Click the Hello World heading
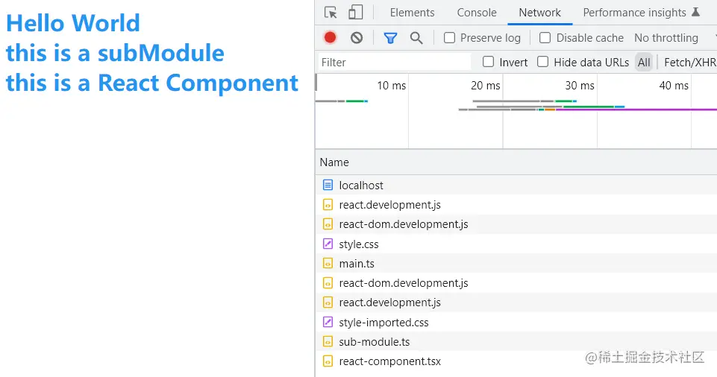Viewport: 717px width, 377px height. [x=72, y=23]
